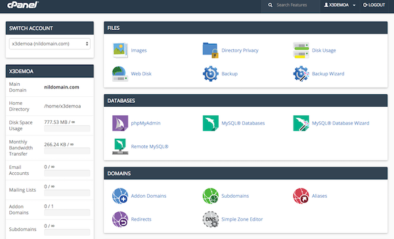Click the Backup text link
The height and width of the screenshot is (239, 394).
click(x=229, y=73)
